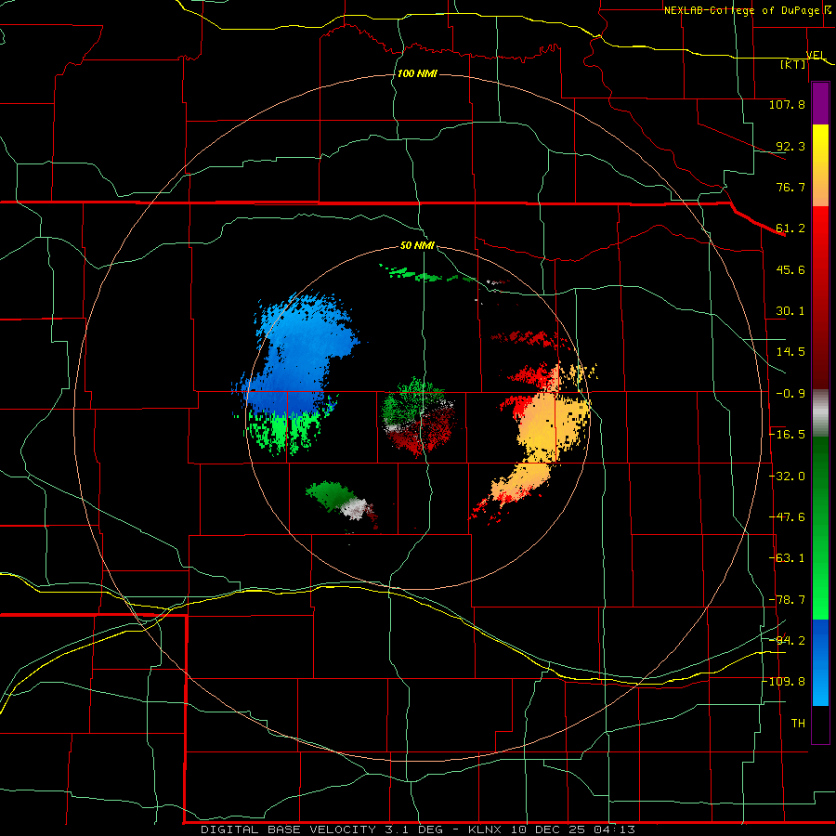The image size is (836, 836).
Task: Click the 30.1 velocity scale value
Action: coord(790,311)
